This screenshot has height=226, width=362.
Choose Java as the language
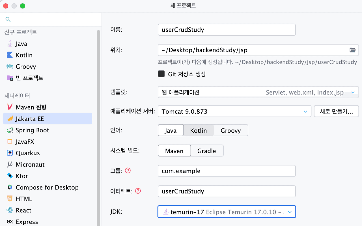(171, 130)
